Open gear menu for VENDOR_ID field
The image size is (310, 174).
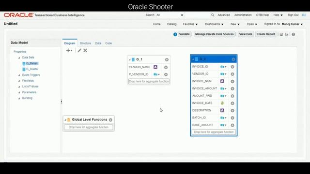click(x=232, y=74)
